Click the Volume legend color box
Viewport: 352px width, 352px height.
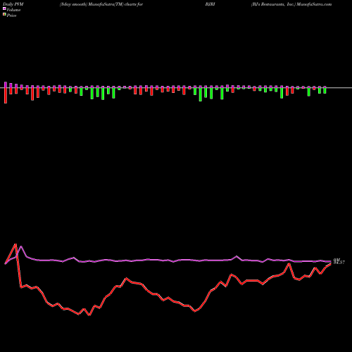(x=4, y=9)
